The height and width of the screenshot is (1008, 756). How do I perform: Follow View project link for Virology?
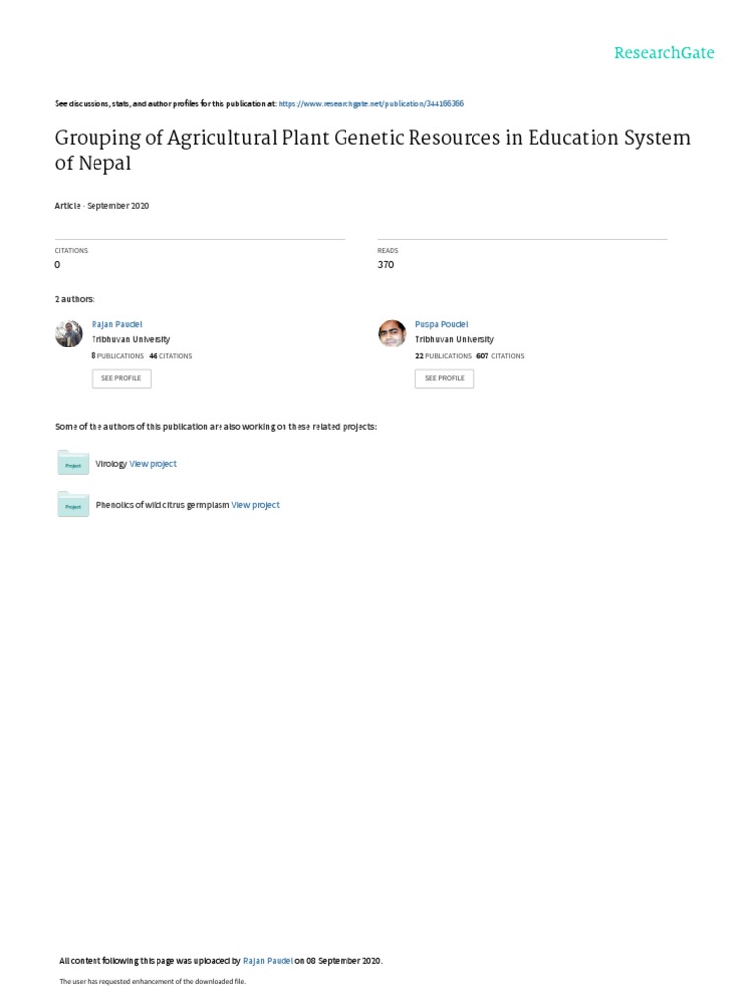click(154, 463)
